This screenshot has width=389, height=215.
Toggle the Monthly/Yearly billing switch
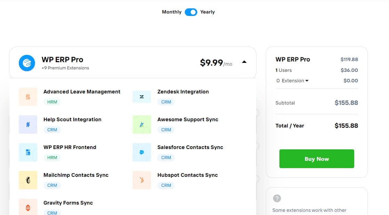click(191, 12)
